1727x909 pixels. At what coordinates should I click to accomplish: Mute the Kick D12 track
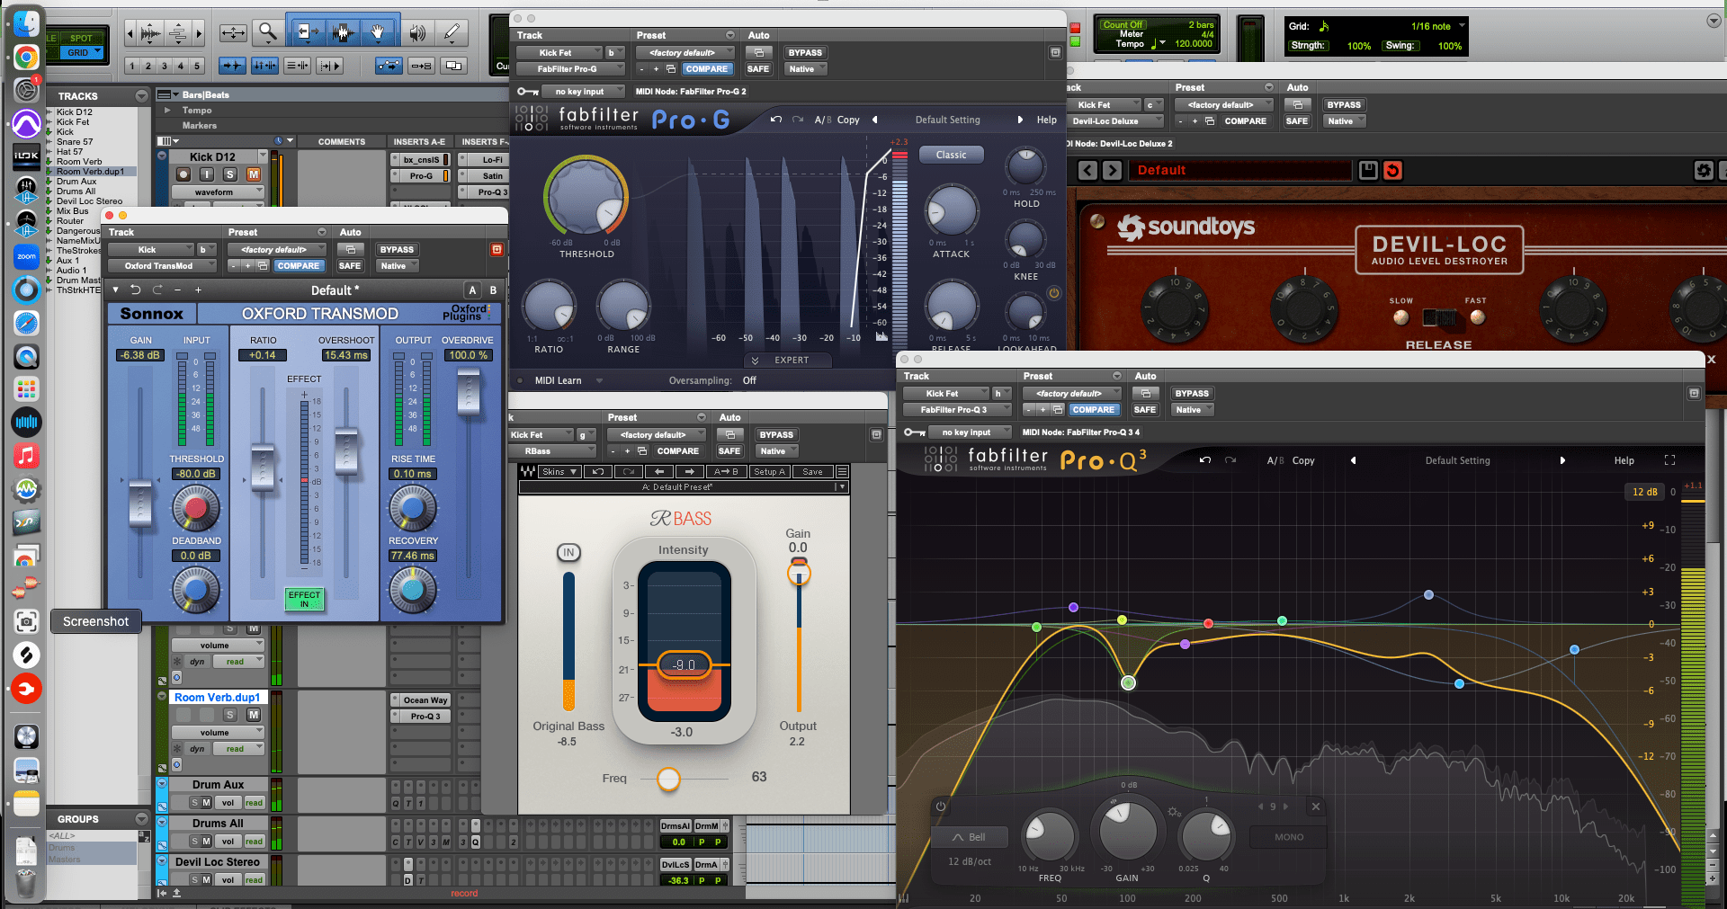[x=254, y=174]
